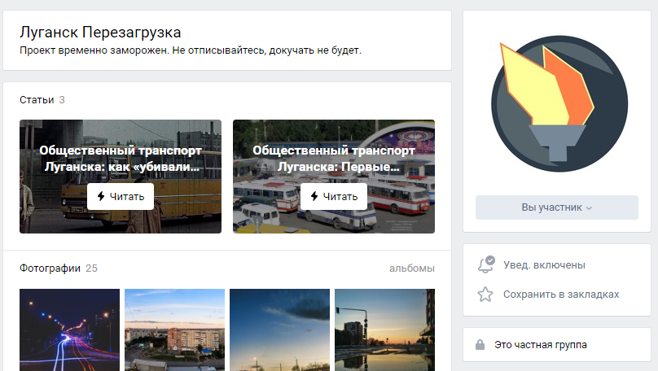The image size is (658, 371).
Task: Expand the Вы участник membership dropdown
Action: tap(557, 207)
